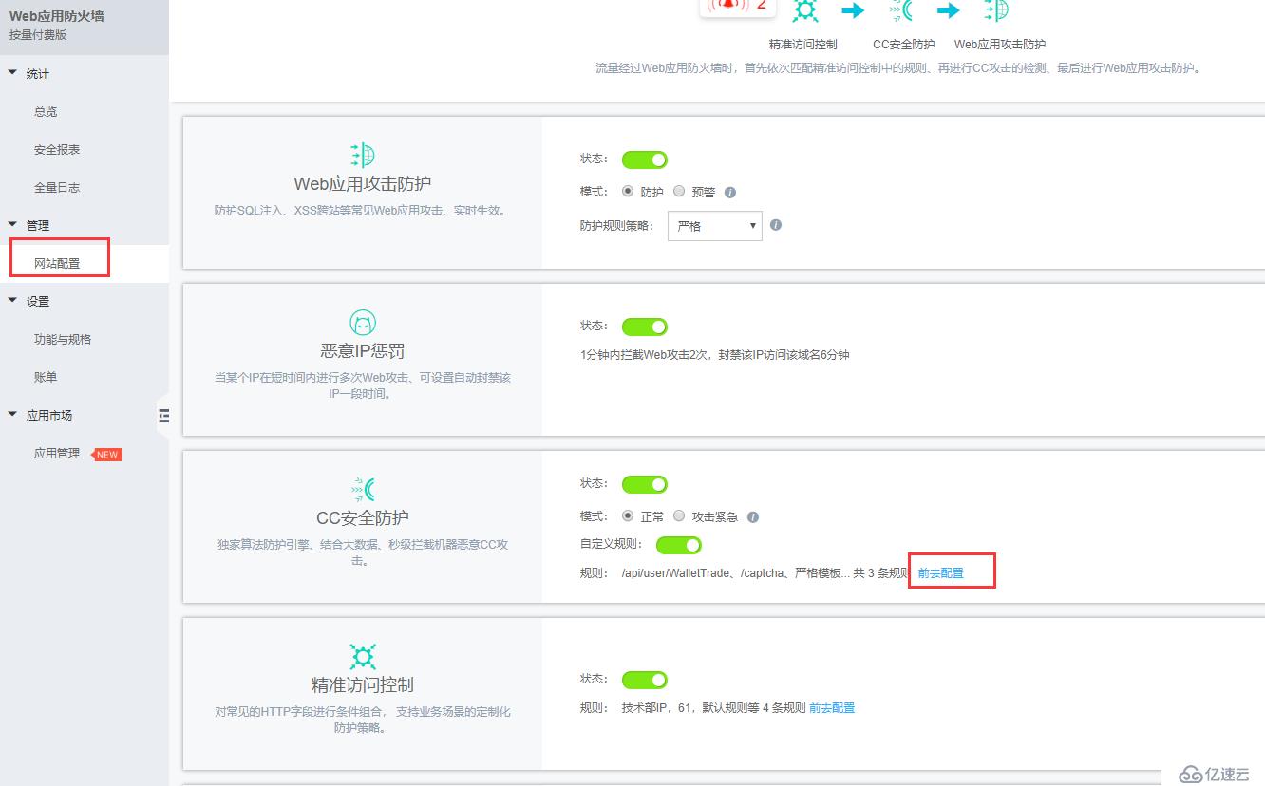Image resolution: width=1265 pixels, height=786 pixels.
Task: Toggle CC安全防护 status switch
Action: (x=645, y=484)
